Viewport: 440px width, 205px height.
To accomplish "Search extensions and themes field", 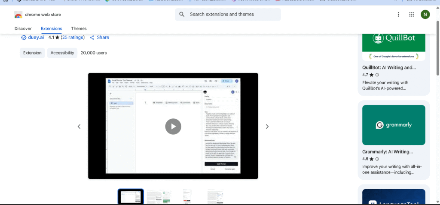I will 228,14.
